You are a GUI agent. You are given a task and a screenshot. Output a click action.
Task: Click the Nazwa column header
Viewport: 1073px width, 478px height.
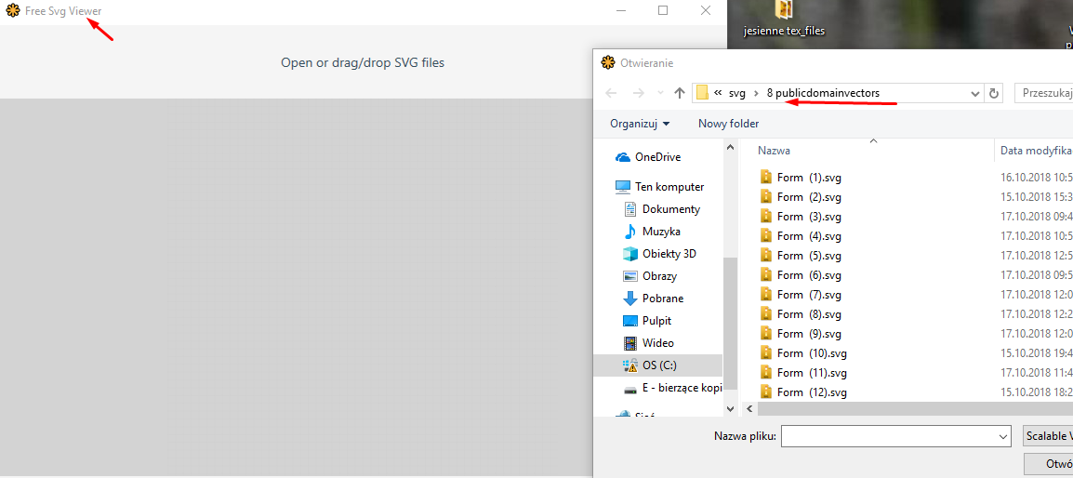(x=775, y=151)
